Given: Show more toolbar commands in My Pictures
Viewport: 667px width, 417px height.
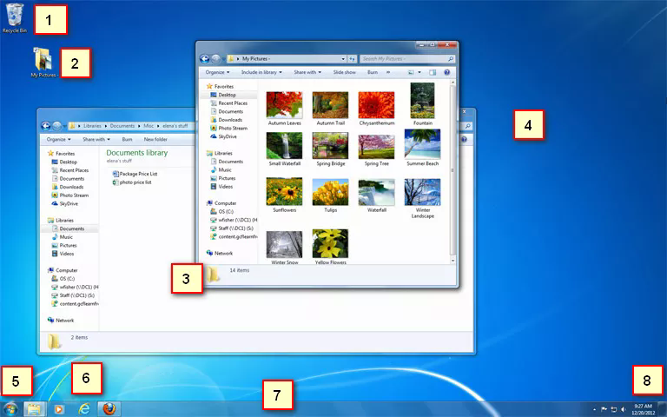Looking at the screenshot, I should click(x=388, y=72).
